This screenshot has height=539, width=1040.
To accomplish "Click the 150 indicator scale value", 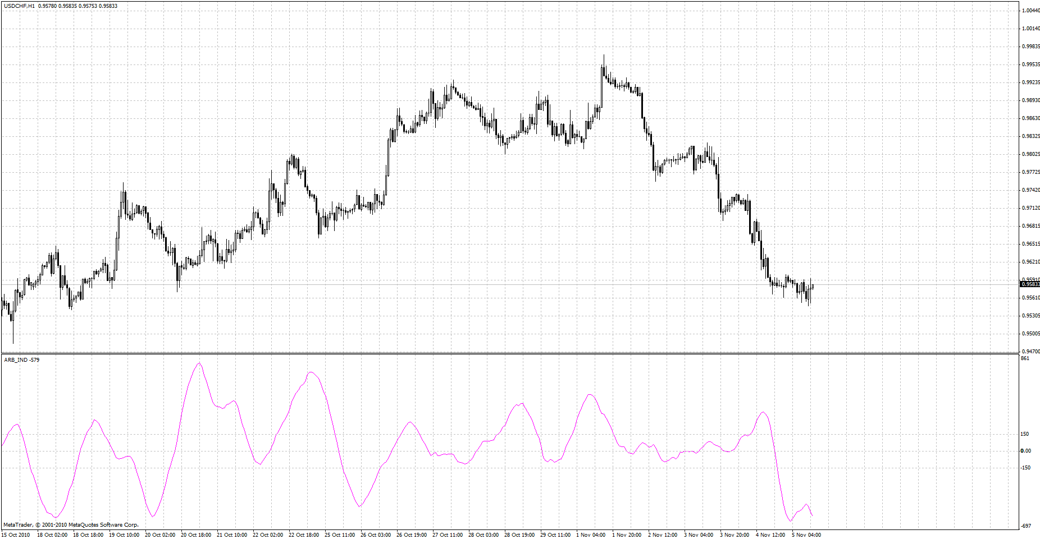I will (1025, 434).
